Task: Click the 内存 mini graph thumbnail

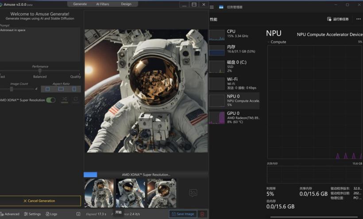Action: (216, 50)
